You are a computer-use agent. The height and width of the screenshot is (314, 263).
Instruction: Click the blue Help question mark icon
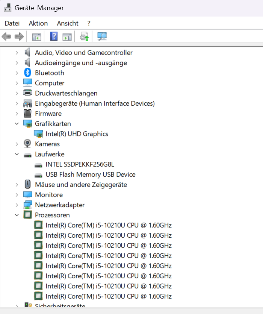(x=54, y=36)
